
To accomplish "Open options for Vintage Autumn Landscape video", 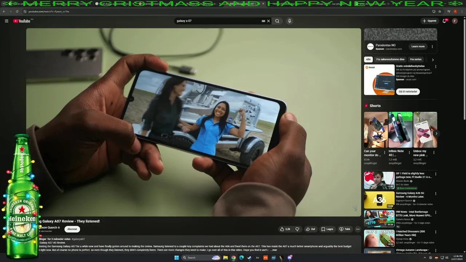I will tap(435, 251).
